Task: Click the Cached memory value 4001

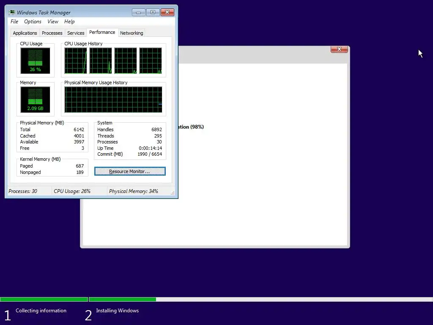Action: (x=79, y=136)
